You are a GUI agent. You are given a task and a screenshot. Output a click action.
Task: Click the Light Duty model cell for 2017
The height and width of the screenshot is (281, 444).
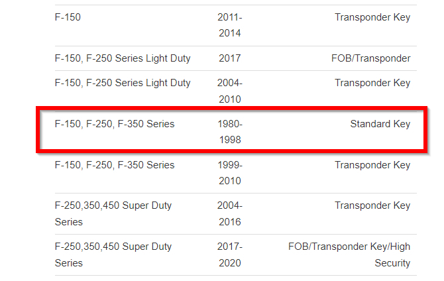(123, 58)
